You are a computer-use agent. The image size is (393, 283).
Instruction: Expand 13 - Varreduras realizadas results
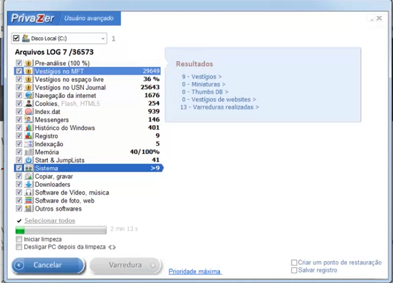[x=220, y=107]
